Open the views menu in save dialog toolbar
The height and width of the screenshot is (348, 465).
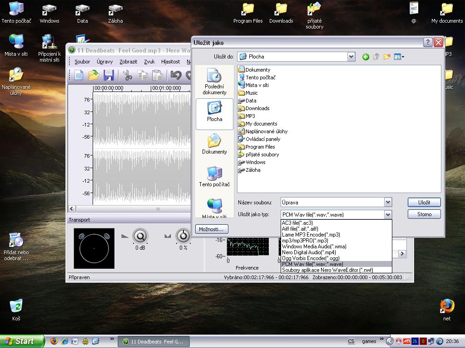(x=399, y=57)
